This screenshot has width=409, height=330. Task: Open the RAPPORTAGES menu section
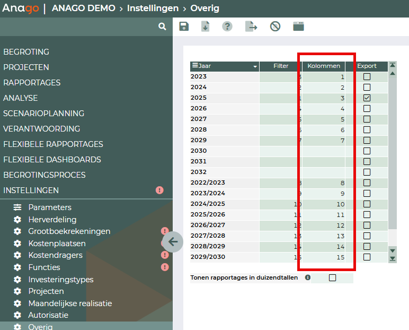pos(32,83)
